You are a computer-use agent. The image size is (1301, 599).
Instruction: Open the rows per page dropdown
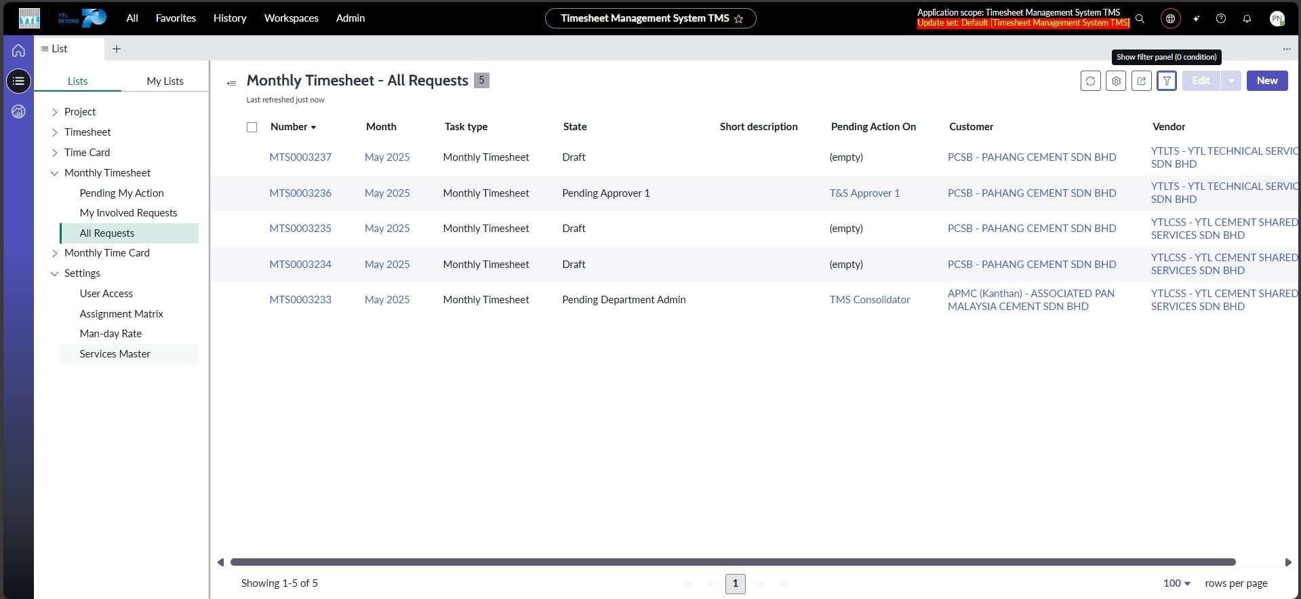pos(1177,583)
